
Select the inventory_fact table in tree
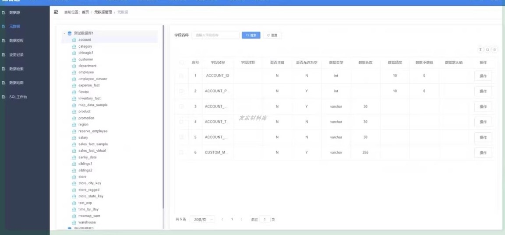89,98
